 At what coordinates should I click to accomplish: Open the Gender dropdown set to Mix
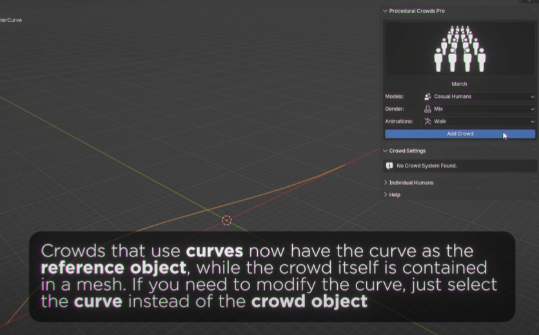[x=479, y=109]
